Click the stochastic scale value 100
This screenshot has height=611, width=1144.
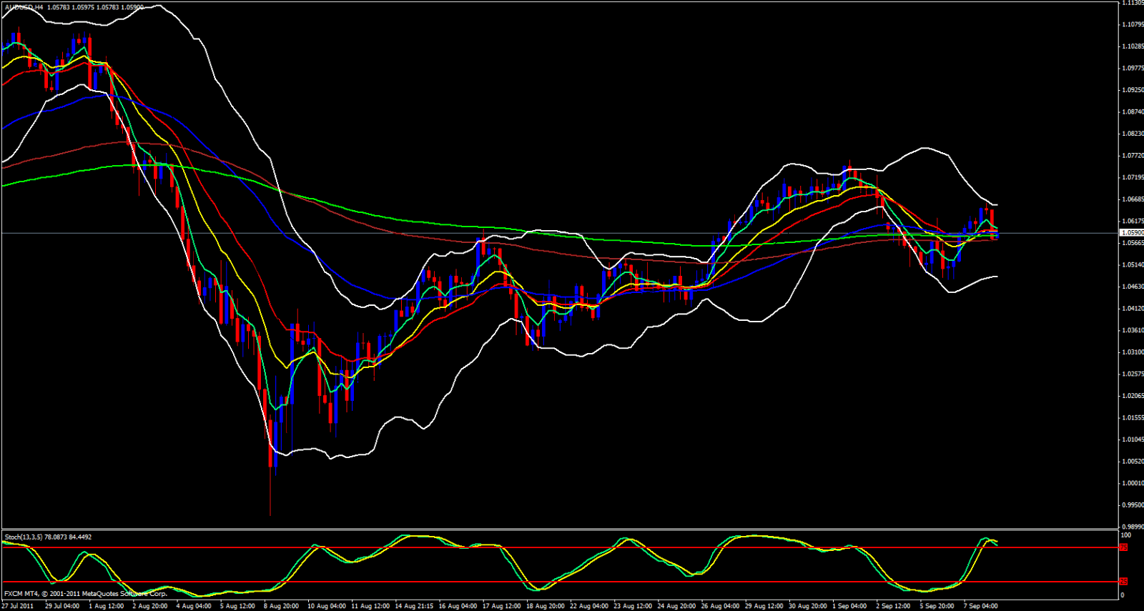[x=1125, y=535]
